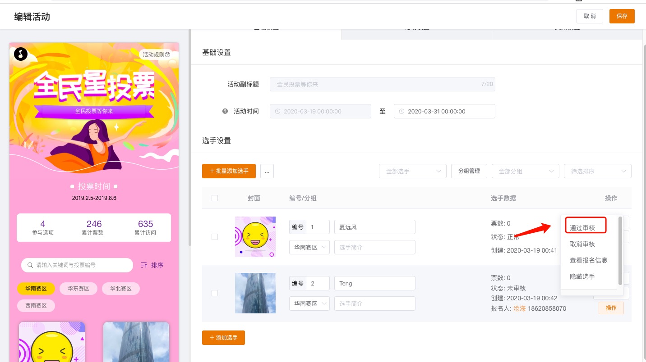Open the 全部分组 group dropdown
646x362 pixels.
tap(525, 171)
